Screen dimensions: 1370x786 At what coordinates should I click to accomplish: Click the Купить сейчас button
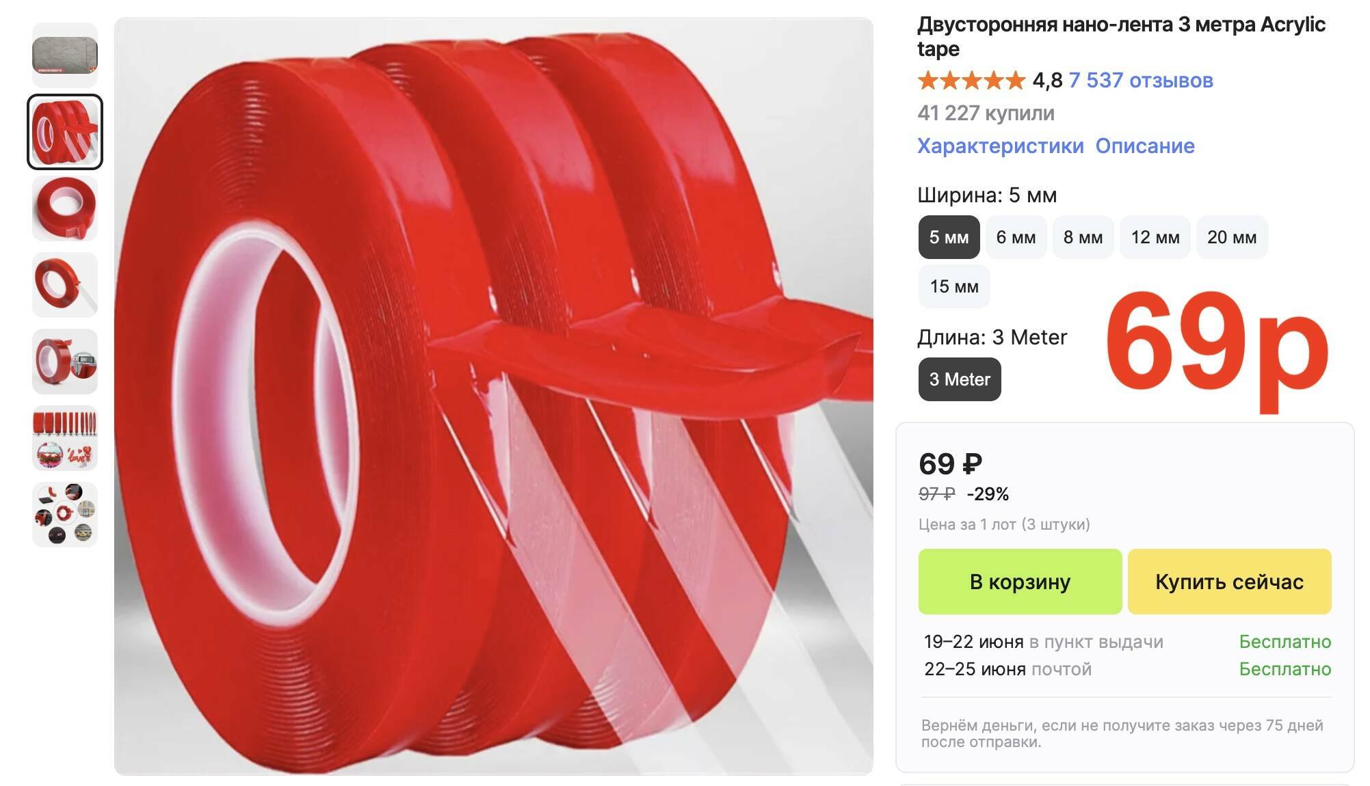(x=1229, y=582)
